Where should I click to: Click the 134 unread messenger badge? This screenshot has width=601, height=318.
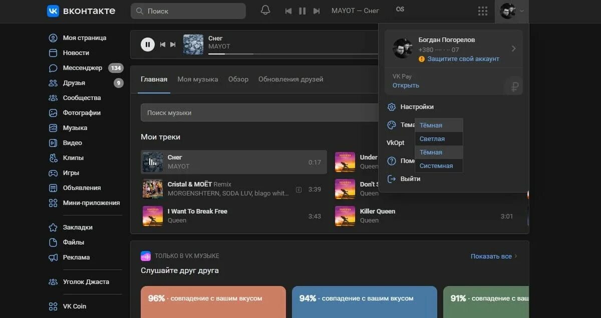click(116, 68)
